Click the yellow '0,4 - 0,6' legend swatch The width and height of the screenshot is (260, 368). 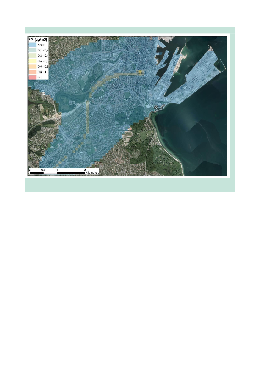[32, 61]
